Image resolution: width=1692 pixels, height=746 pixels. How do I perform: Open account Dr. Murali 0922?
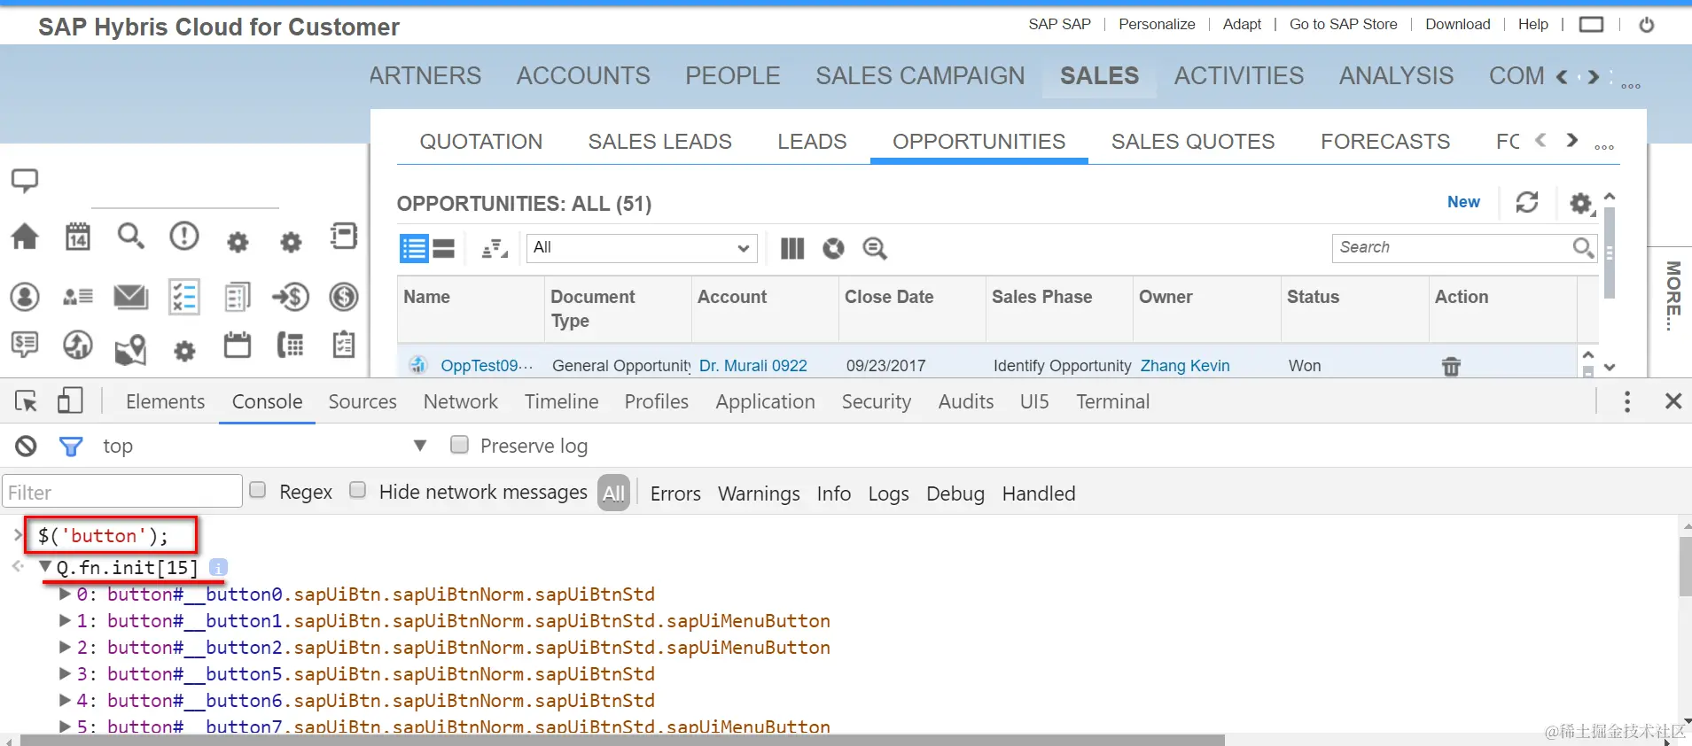pos(752,366)
